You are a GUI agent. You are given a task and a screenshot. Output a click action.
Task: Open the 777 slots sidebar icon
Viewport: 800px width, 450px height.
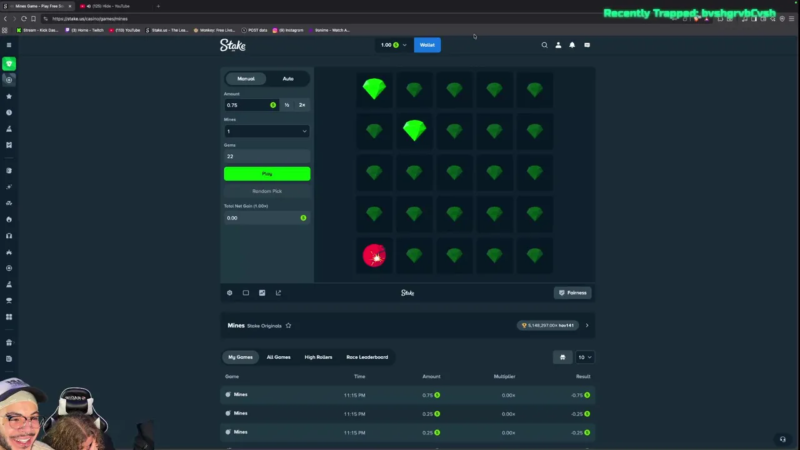pos(9,203)
